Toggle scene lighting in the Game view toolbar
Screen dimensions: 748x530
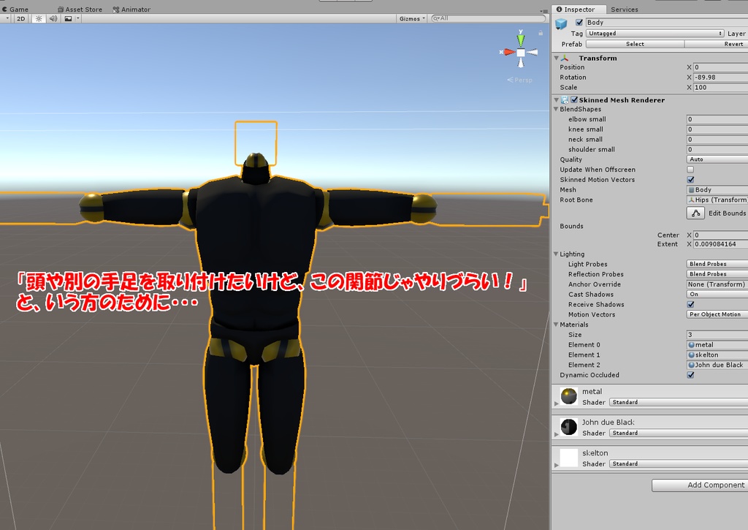[x=38, y=18]
